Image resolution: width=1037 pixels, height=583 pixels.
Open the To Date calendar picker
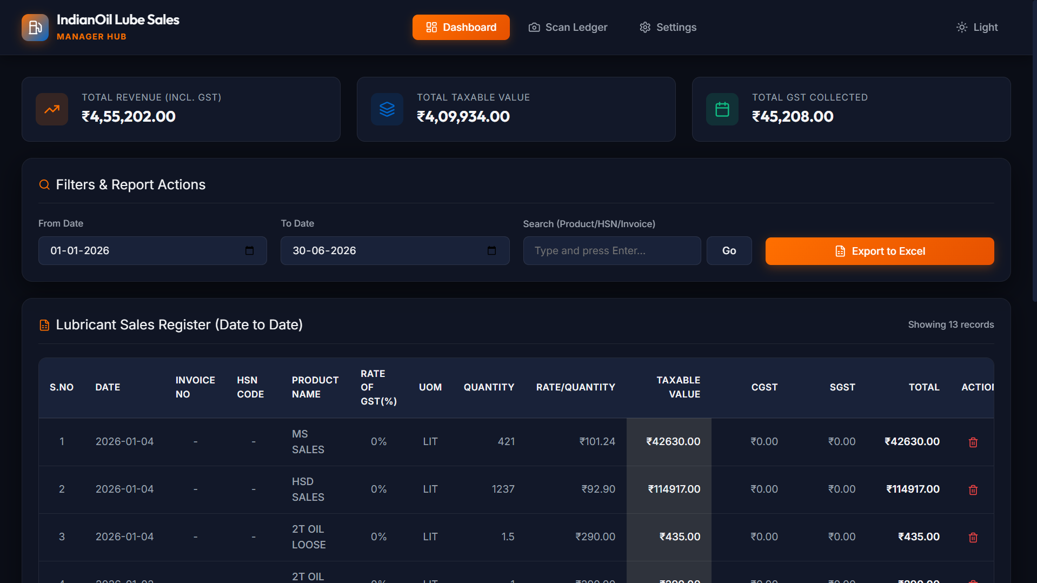(x=491, y=250)
